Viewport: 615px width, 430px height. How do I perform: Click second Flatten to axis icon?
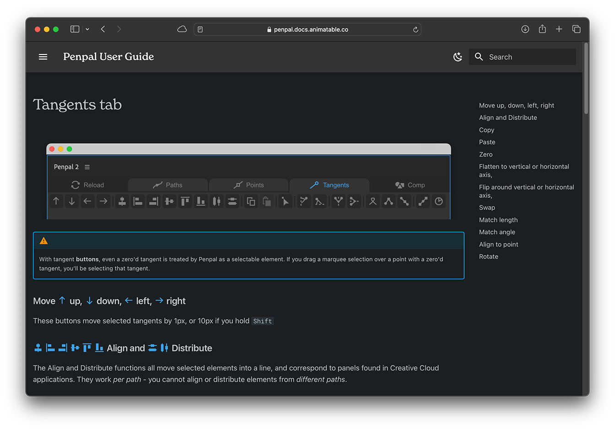320,201
